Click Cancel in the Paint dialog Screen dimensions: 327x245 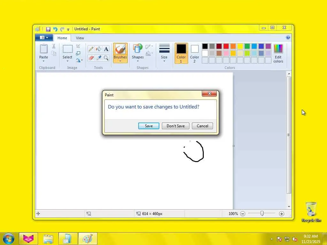point(202,126)
